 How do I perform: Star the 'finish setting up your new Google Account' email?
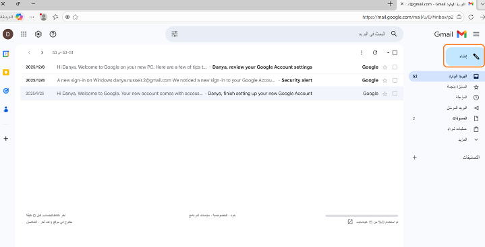[384, 94]
